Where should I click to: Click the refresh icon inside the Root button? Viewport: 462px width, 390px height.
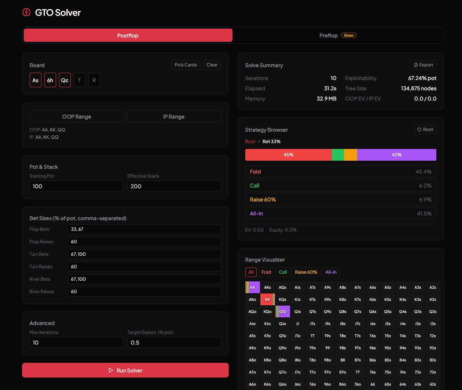pos(420,129)
